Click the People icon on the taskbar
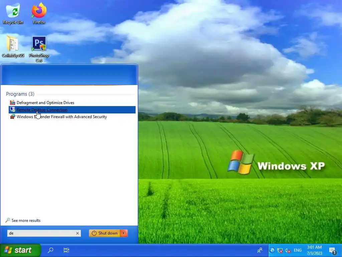This screenshot has width=342, height=257. [260, 250]
